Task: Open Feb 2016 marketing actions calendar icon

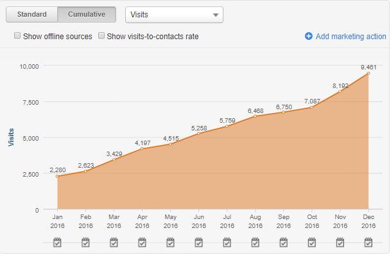Action: pos(85,242)
